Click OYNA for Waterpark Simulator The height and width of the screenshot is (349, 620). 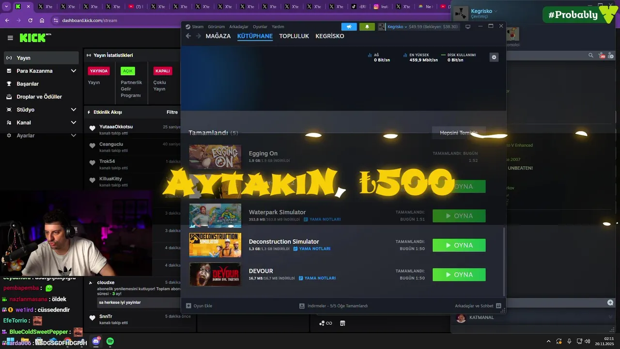pos(459,216)
